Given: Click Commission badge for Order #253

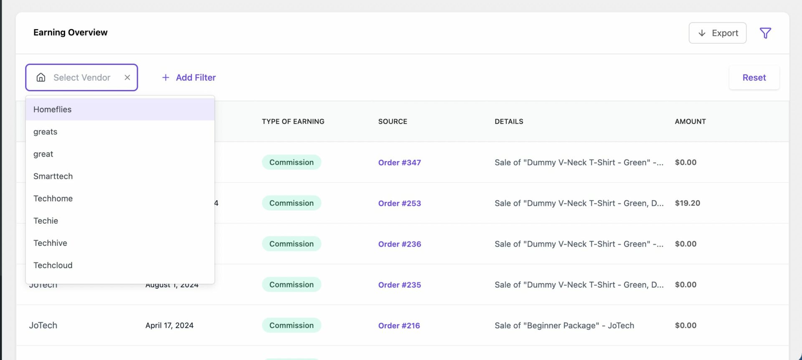Looking at the screenshot, I should click(292, 203).
